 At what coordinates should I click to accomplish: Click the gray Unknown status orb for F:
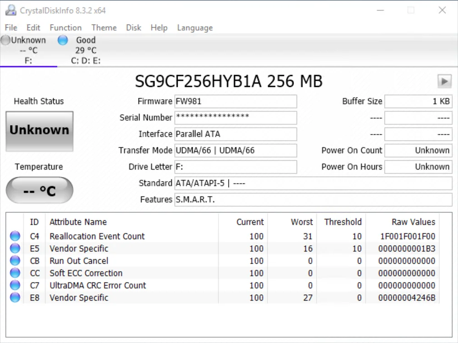point(5,40)
